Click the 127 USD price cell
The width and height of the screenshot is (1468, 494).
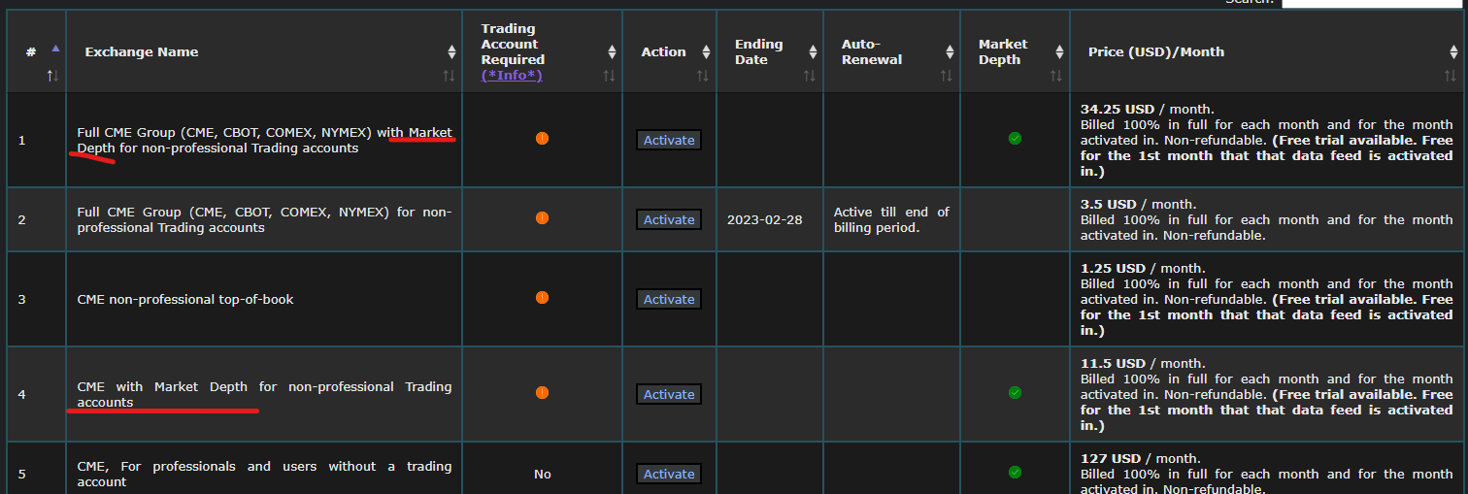pyautogui.click(x=1267, y=469)
